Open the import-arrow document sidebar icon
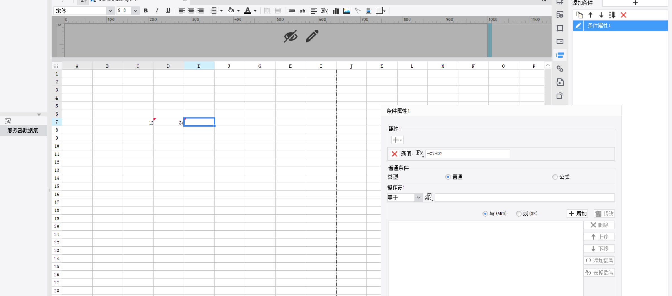Screen dimensions: 672x296 tap(560, 82)
